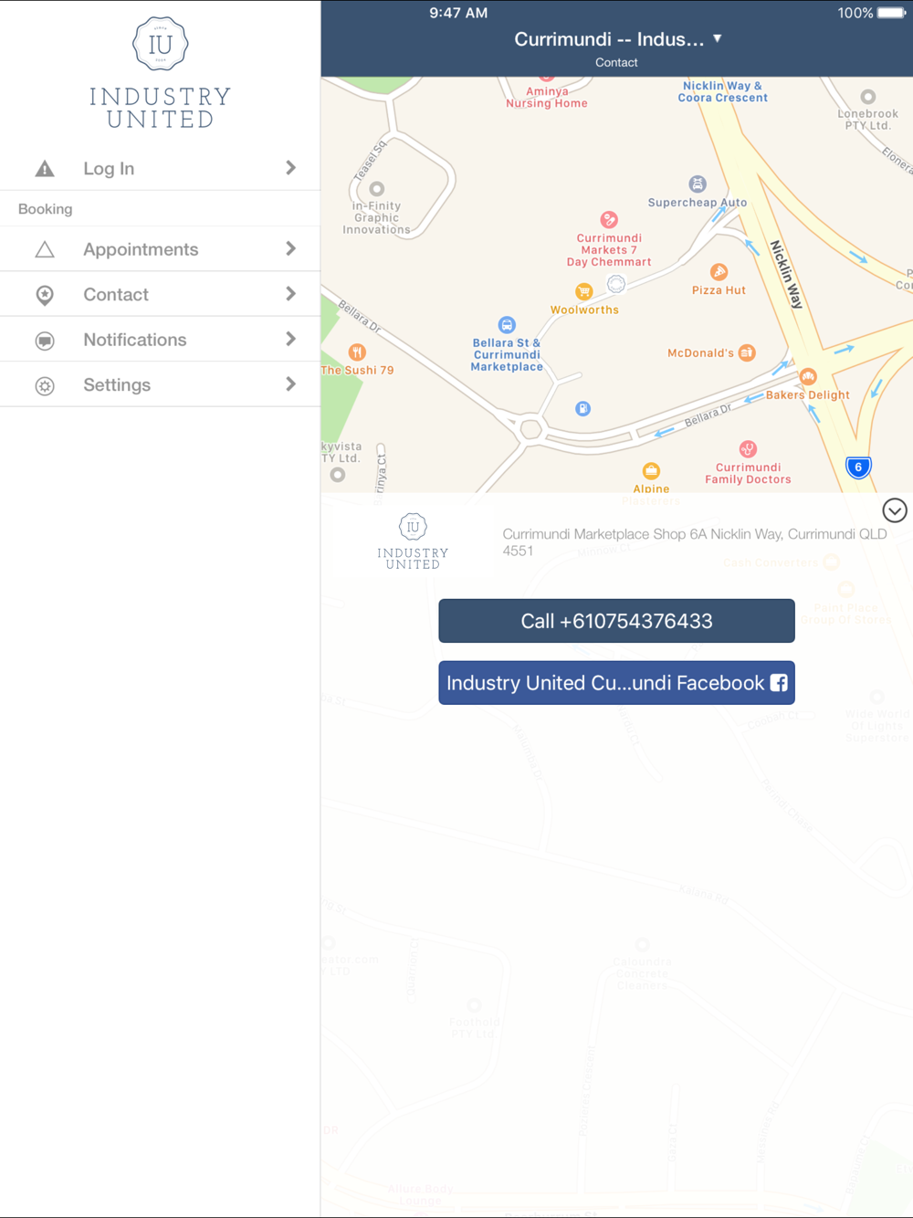Click the Nicklin Way road label
Viewport: 913px width, 1218px height.
click(786, 274)
